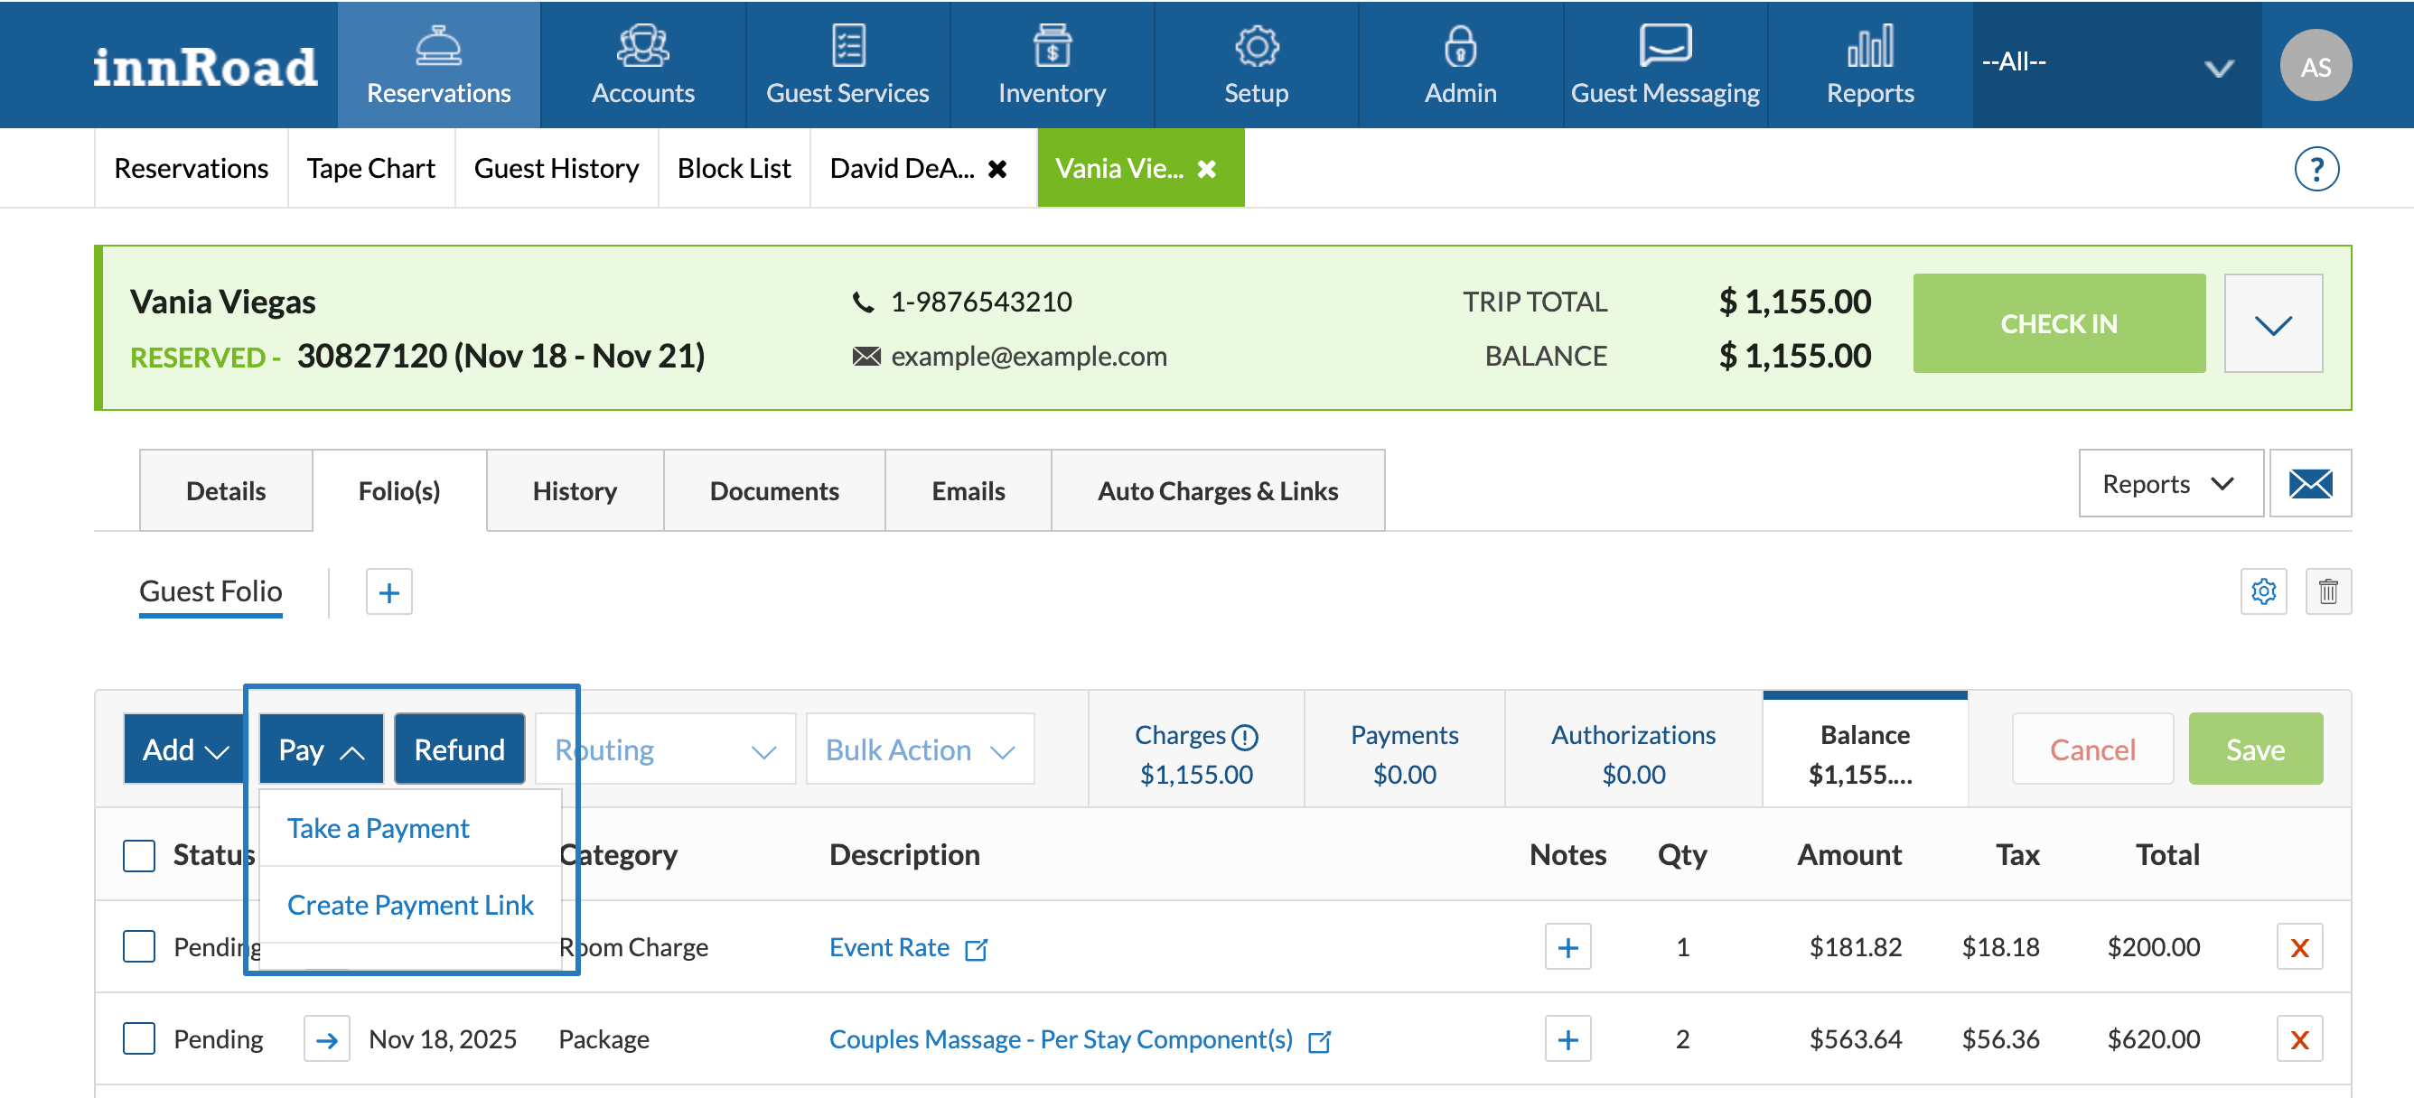Open the Admin lock icon
Screen dimensions: 2414x1098
point(1460,47)
